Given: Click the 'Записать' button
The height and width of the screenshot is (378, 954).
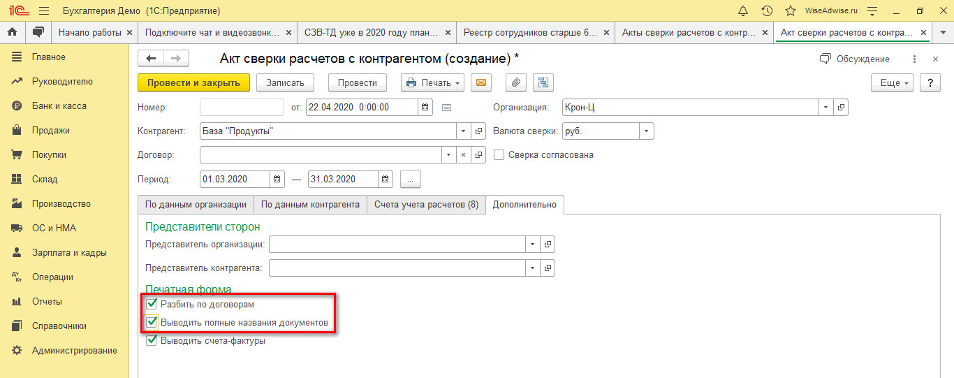Looking at the screenshot, I should click(286, 82).
